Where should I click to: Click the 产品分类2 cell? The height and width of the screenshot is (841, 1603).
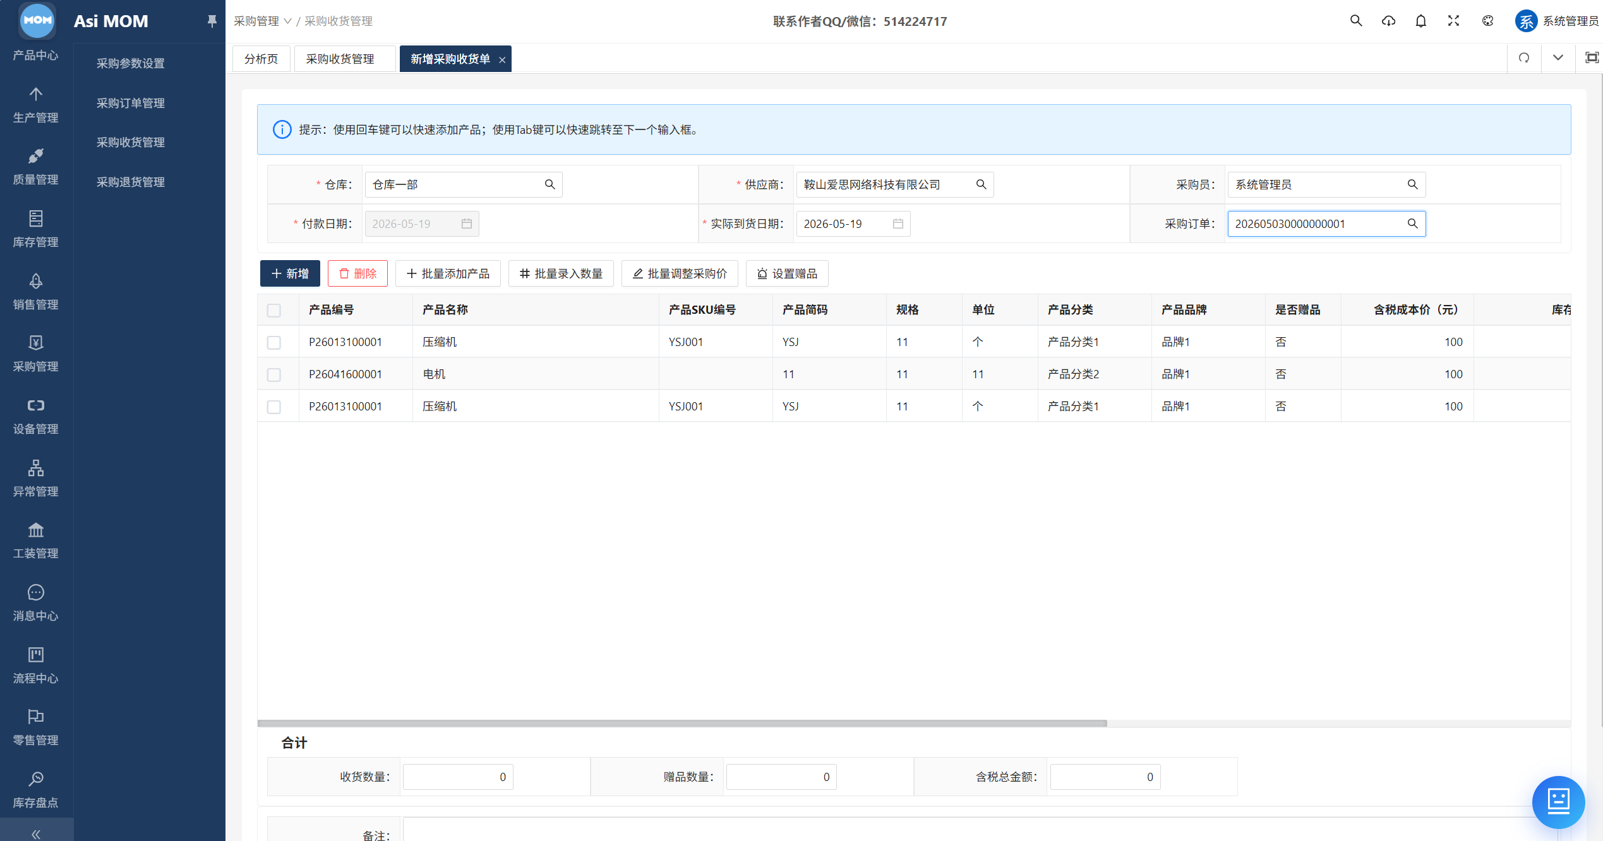[1094, 374]
